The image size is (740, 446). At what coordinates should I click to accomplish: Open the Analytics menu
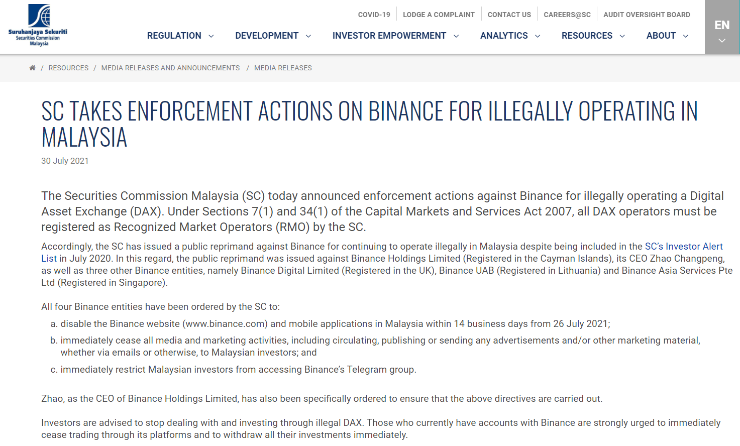click(x=504, y=36)
